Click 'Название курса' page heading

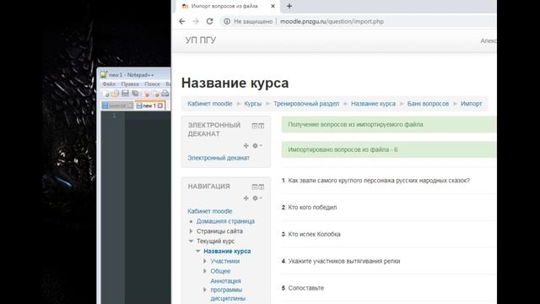235,83
